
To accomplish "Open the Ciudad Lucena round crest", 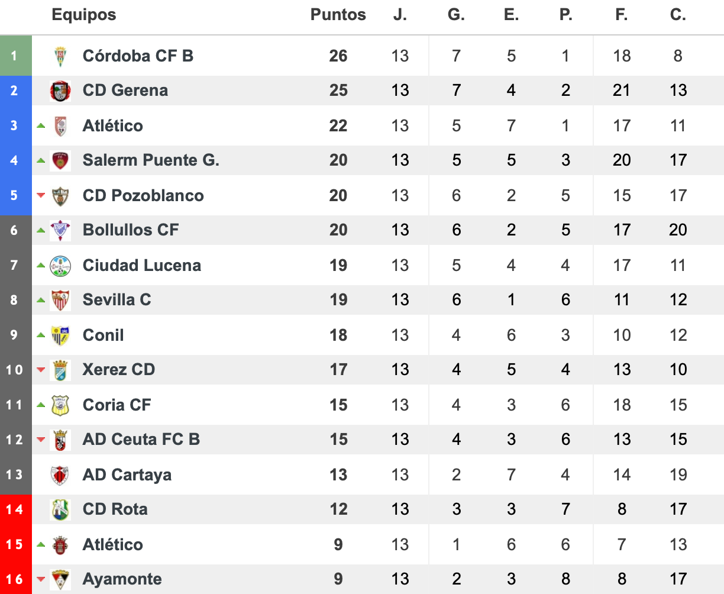I will click(x=60, y=266).
